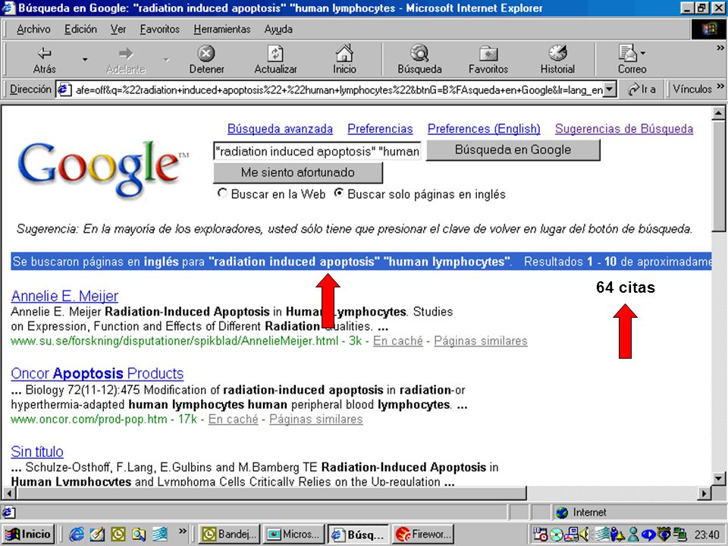728x546 pixels.
Task: Switch to Firewor... taskbar window
Action: (423, 535)
